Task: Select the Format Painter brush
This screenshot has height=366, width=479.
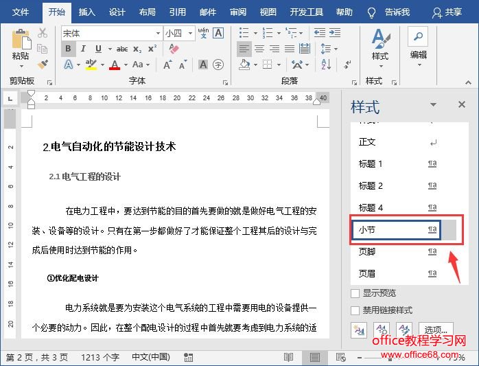Action: pos(43,65)
